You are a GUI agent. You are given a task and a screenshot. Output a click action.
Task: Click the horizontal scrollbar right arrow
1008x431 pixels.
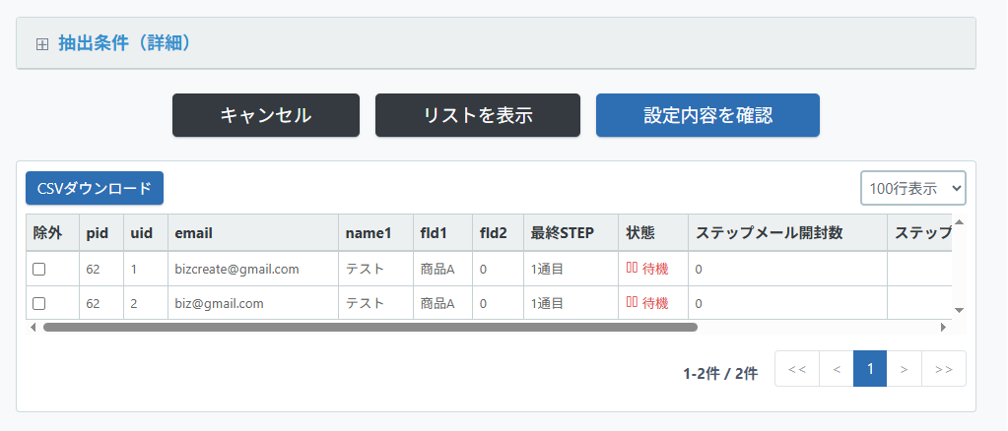(943, 327)
